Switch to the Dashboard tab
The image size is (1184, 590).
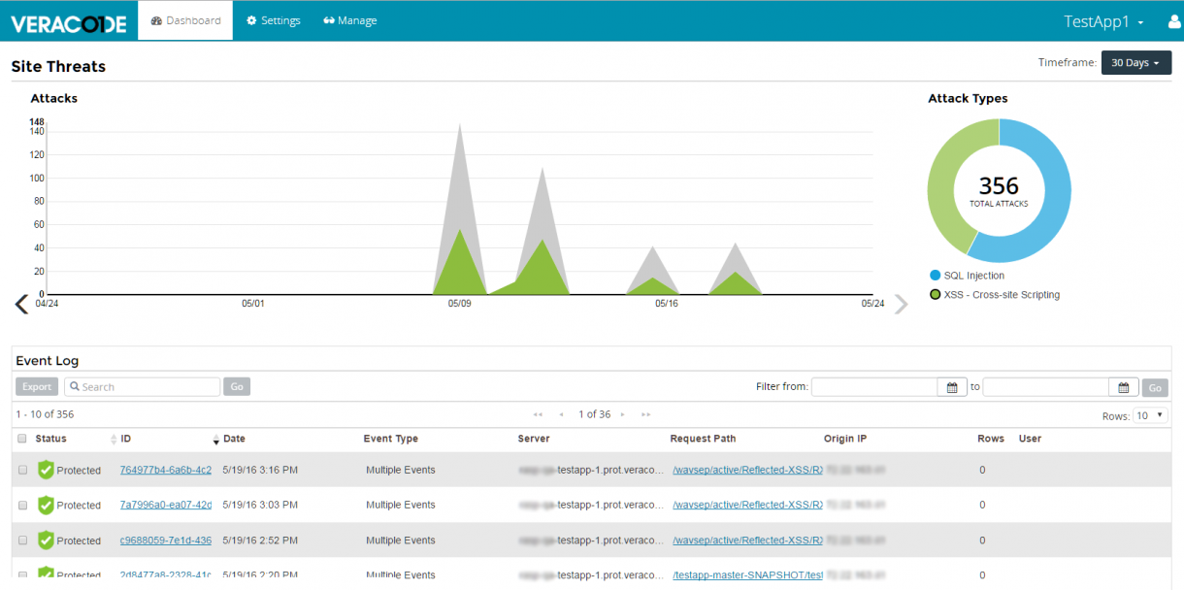click(x=185, y=20)
